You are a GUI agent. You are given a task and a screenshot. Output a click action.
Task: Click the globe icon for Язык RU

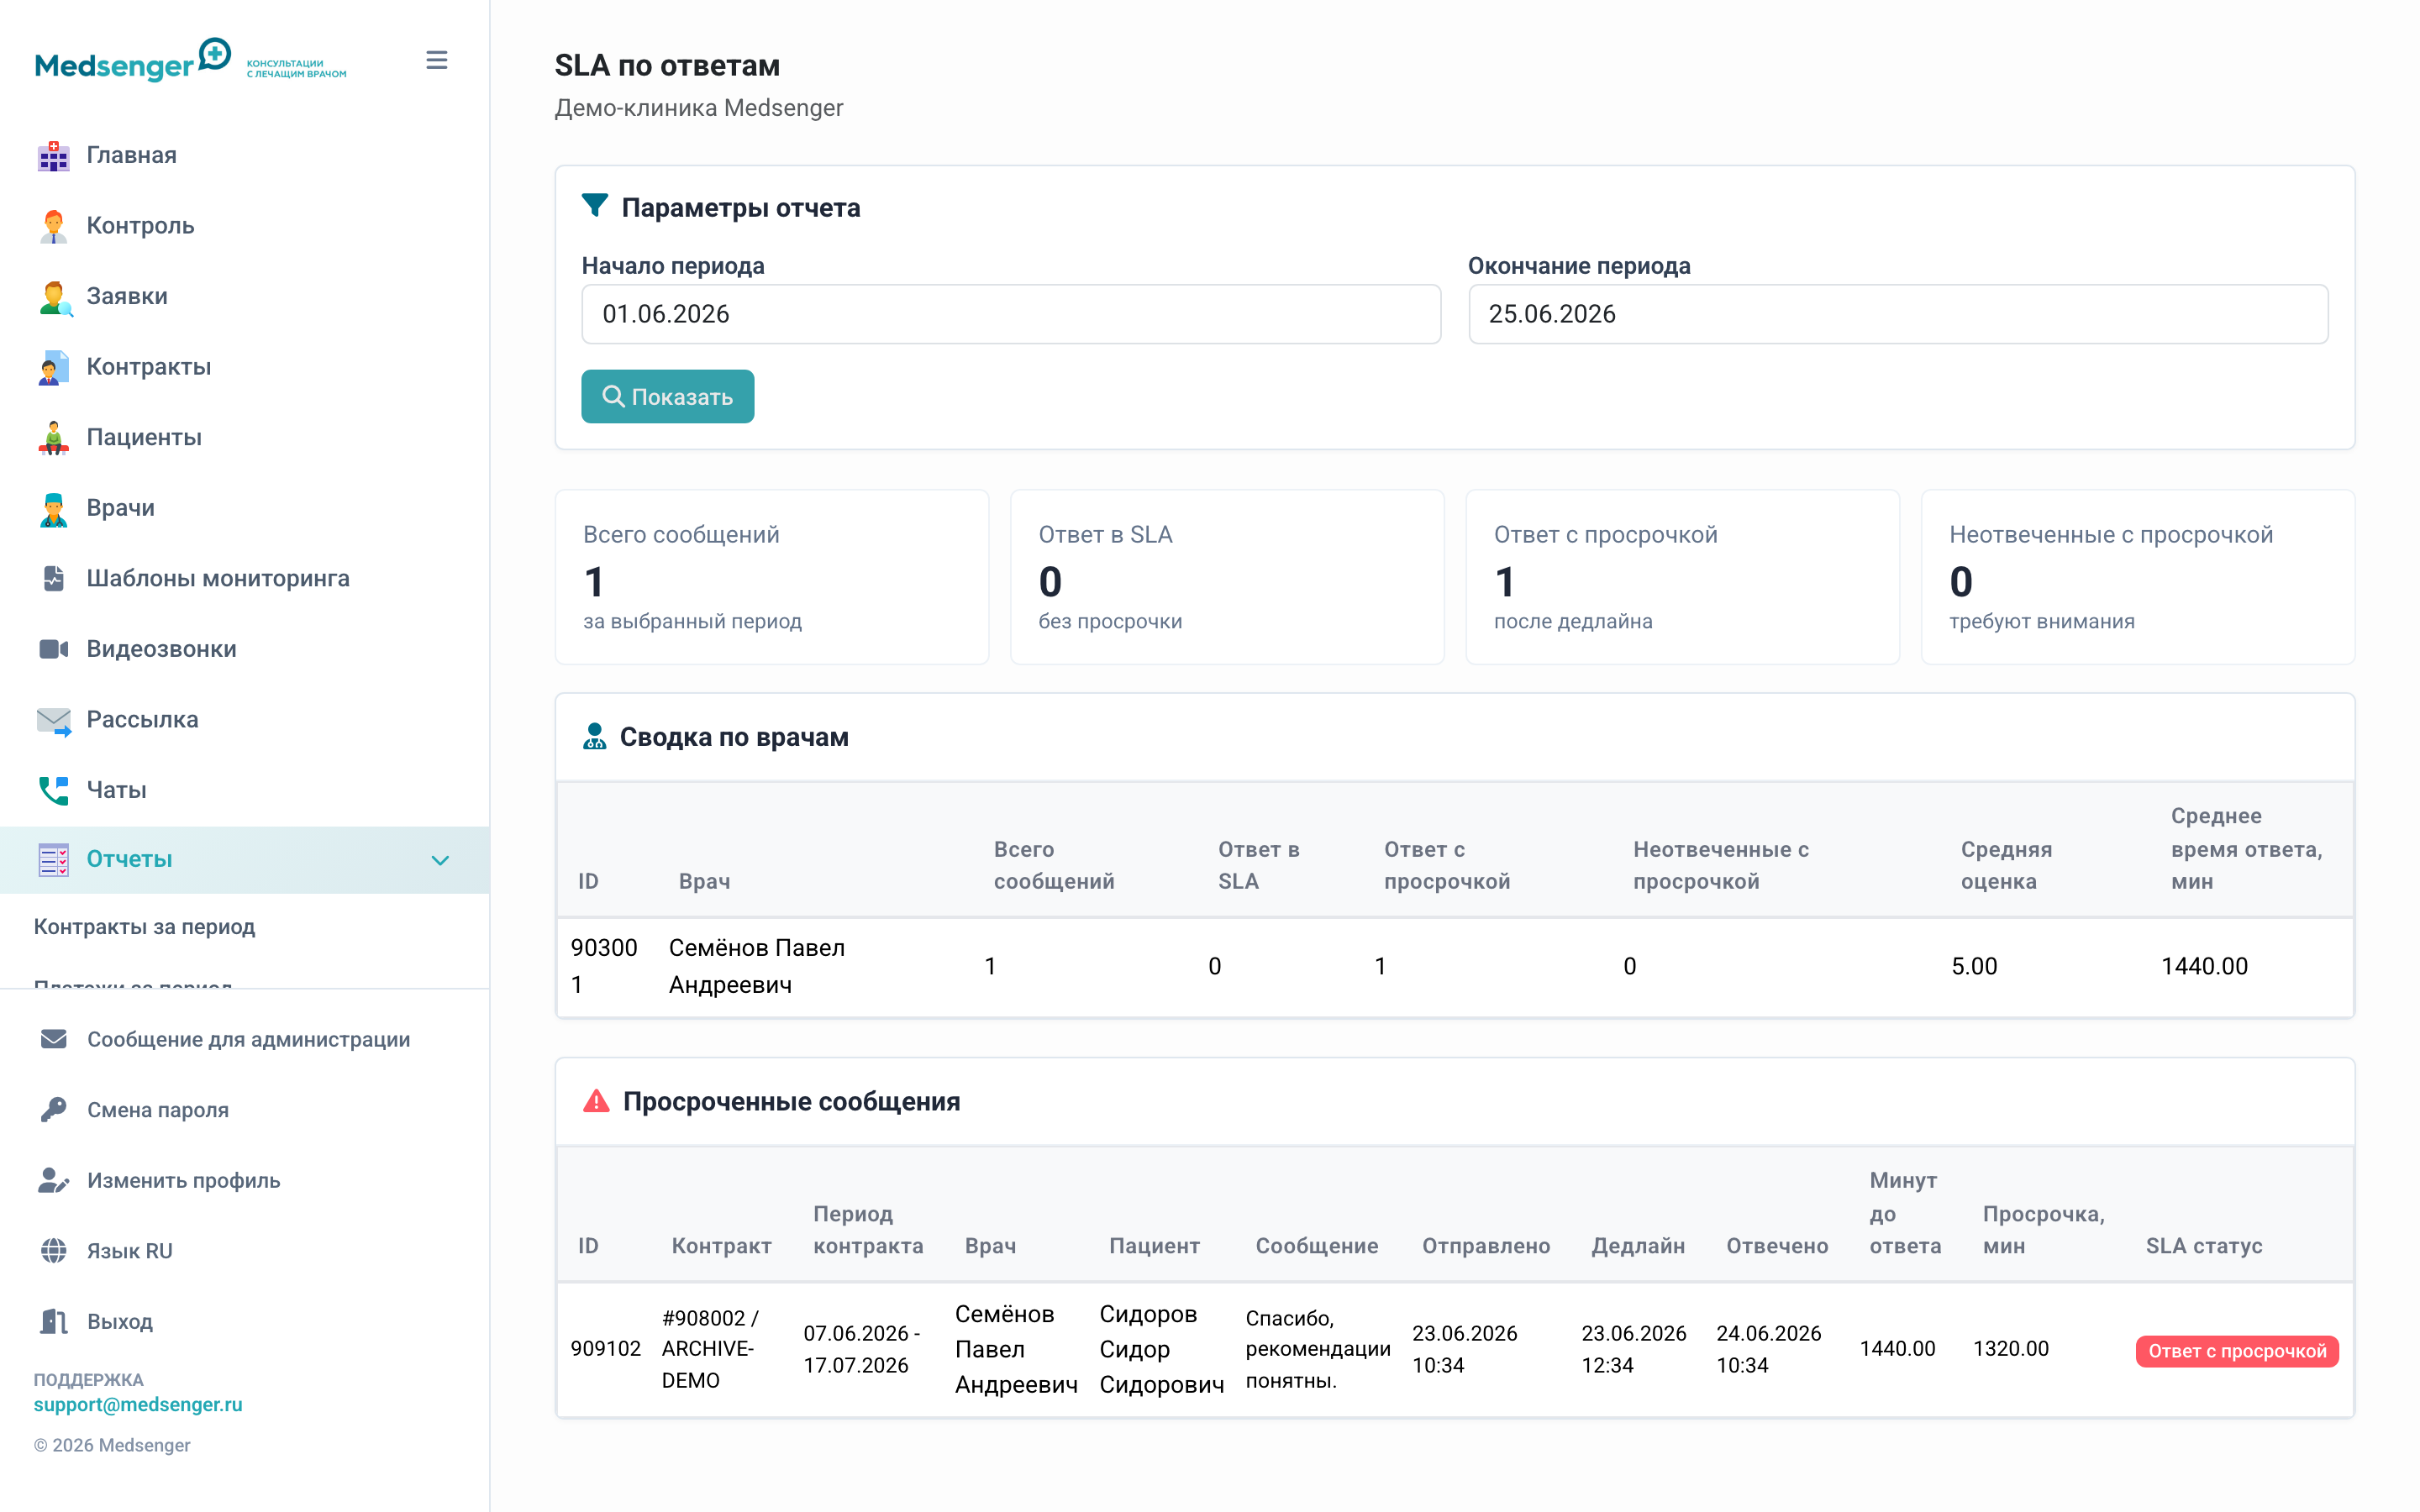coord(54,1251)
